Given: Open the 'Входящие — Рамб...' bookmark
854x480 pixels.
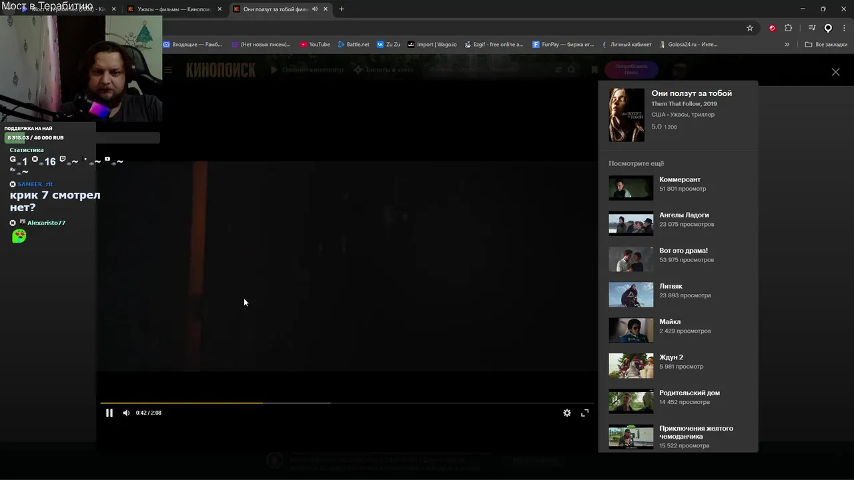Looking at the screenshot, I should click(193, 45).
